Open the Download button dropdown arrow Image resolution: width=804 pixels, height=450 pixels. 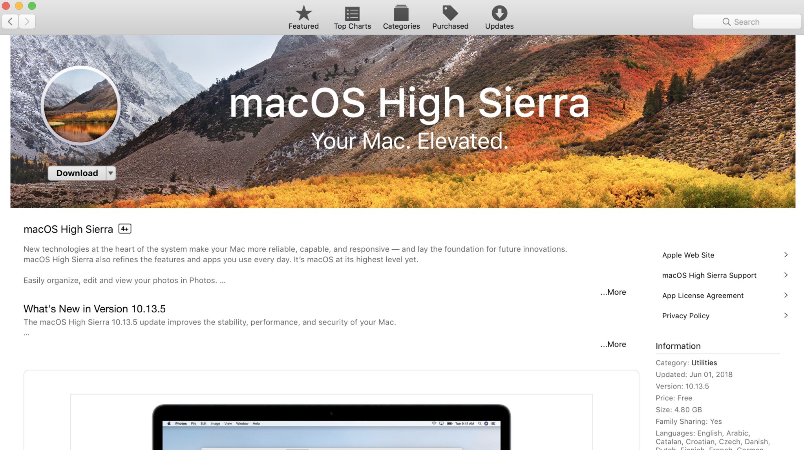tap(111, 173)
